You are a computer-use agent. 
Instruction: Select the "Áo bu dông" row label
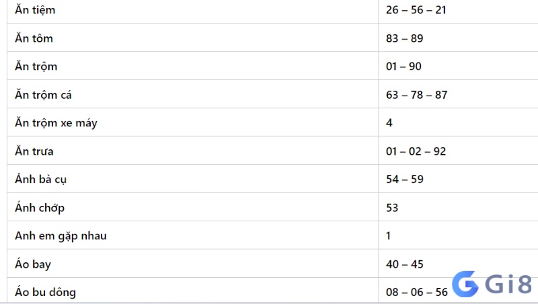pyautogui.click(x=45, y=292)
